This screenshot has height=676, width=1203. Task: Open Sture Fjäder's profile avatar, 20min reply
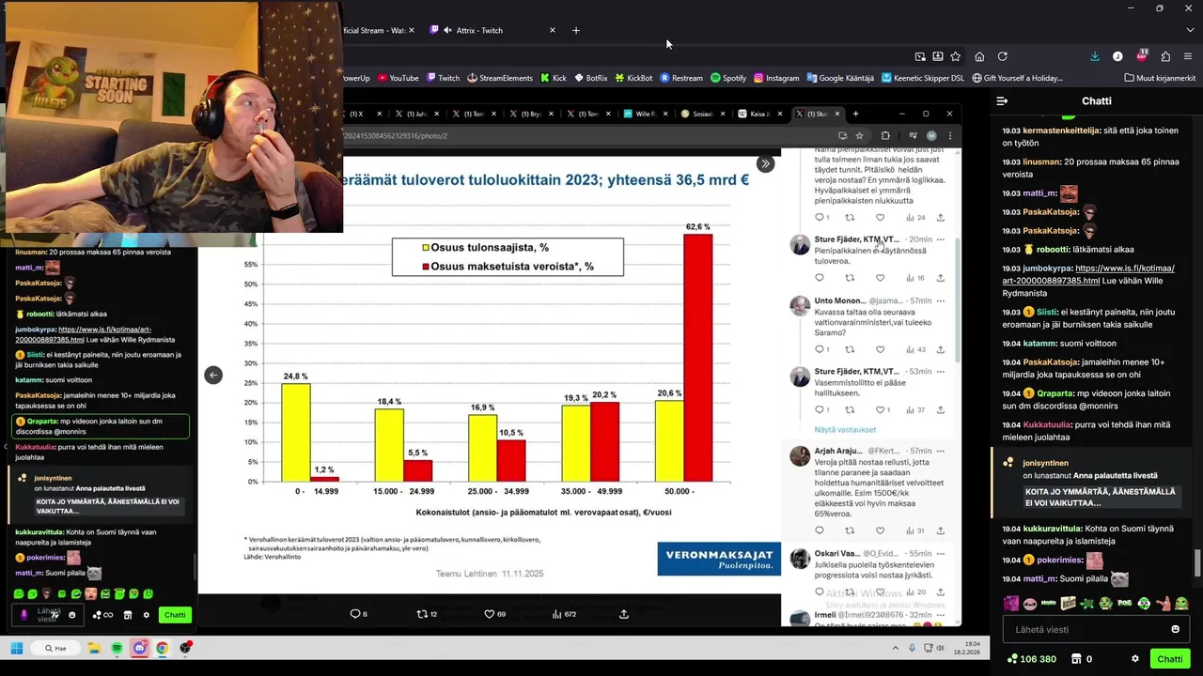pyautogui.click(x=800, y=244)
